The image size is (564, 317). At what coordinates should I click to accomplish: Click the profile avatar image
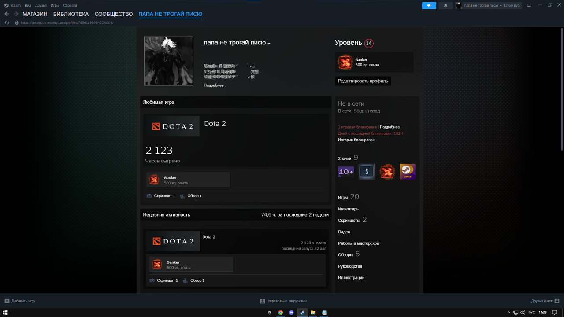(168, 61)
